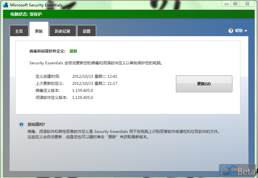Click the help question mark icon

(x=231, y=31)
